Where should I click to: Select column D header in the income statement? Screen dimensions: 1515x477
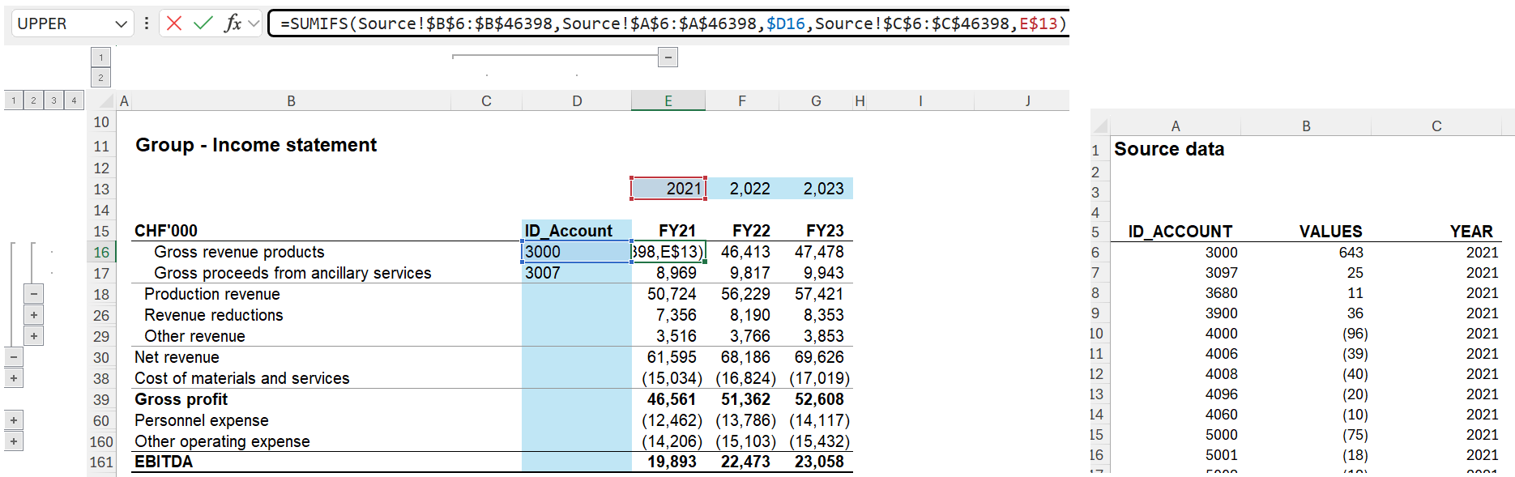click(x=577, y=100)
